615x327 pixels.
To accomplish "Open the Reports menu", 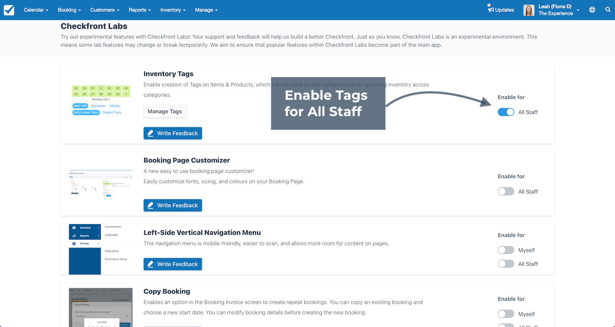I will (x=140, y=10).
